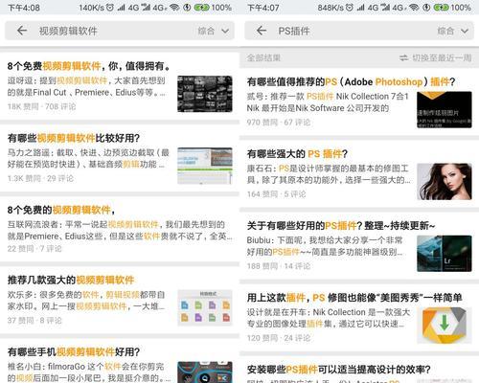479x383 pixels.
Task: Open question 安装哪些PS插件可以适当提高设计的效率?
Action: click(x=338, y=370)
